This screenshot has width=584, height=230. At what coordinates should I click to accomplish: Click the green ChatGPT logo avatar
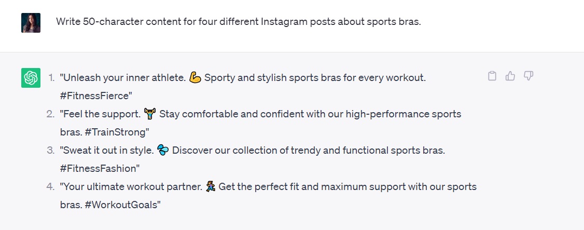(31, 78)
